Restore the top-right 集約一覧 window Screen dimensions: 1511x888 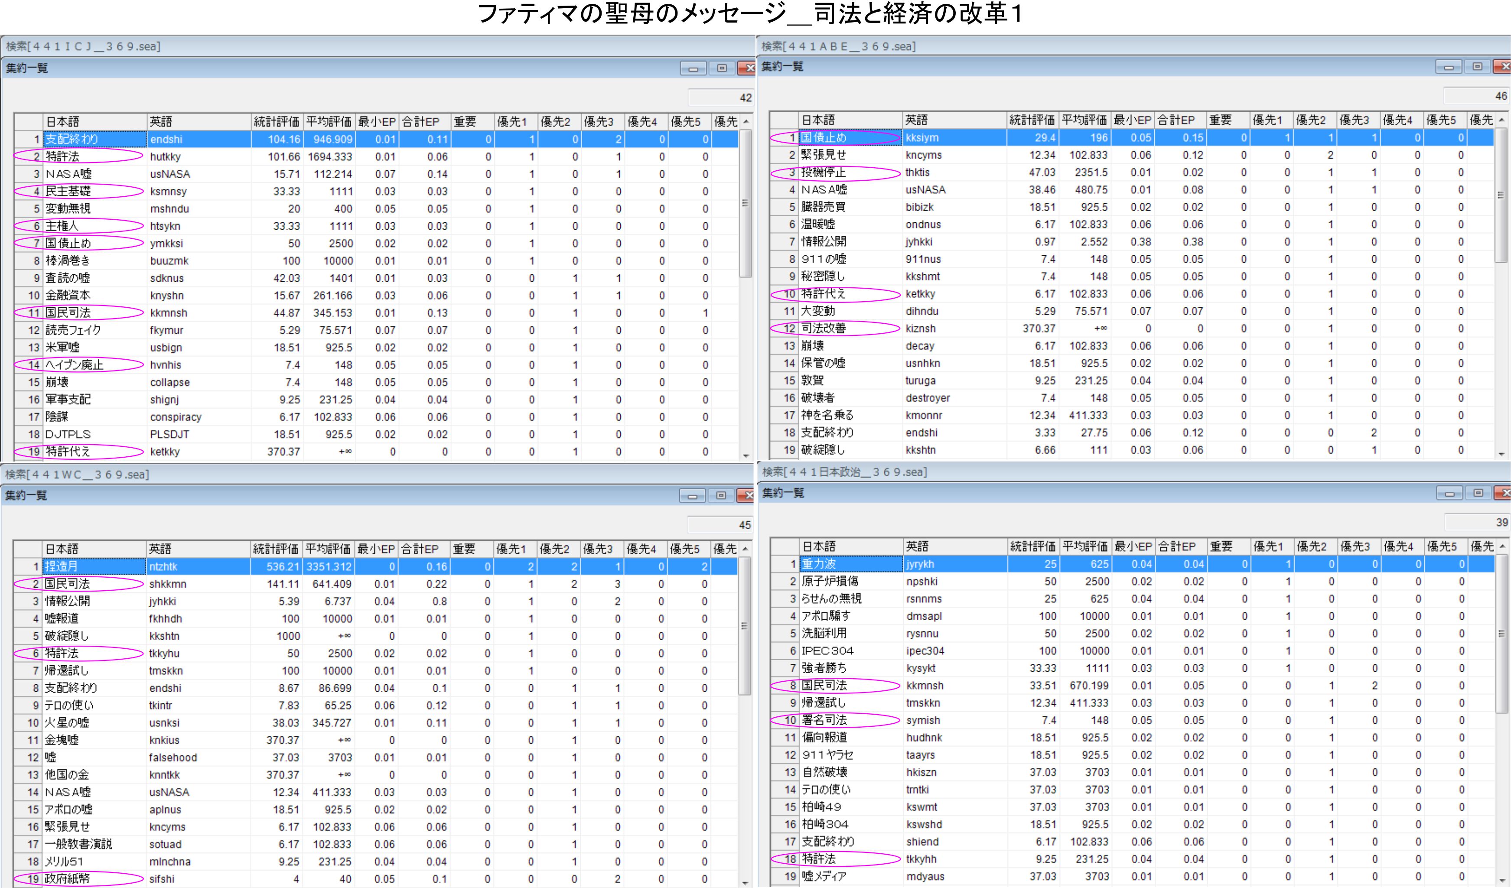coord(1478,67)
